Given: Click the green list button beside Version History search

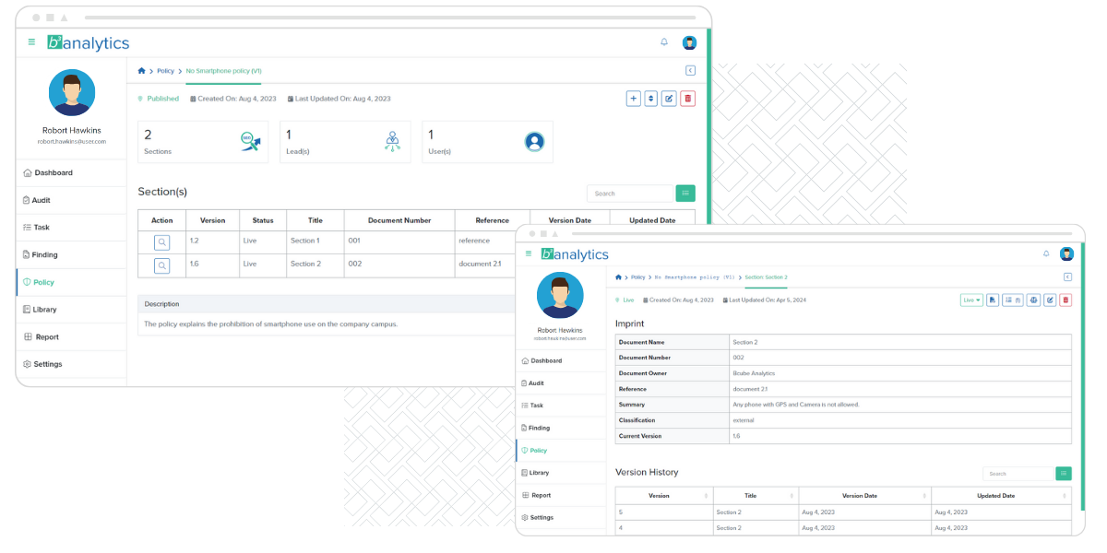Looking at the screenshot, I should (1064, 474).
